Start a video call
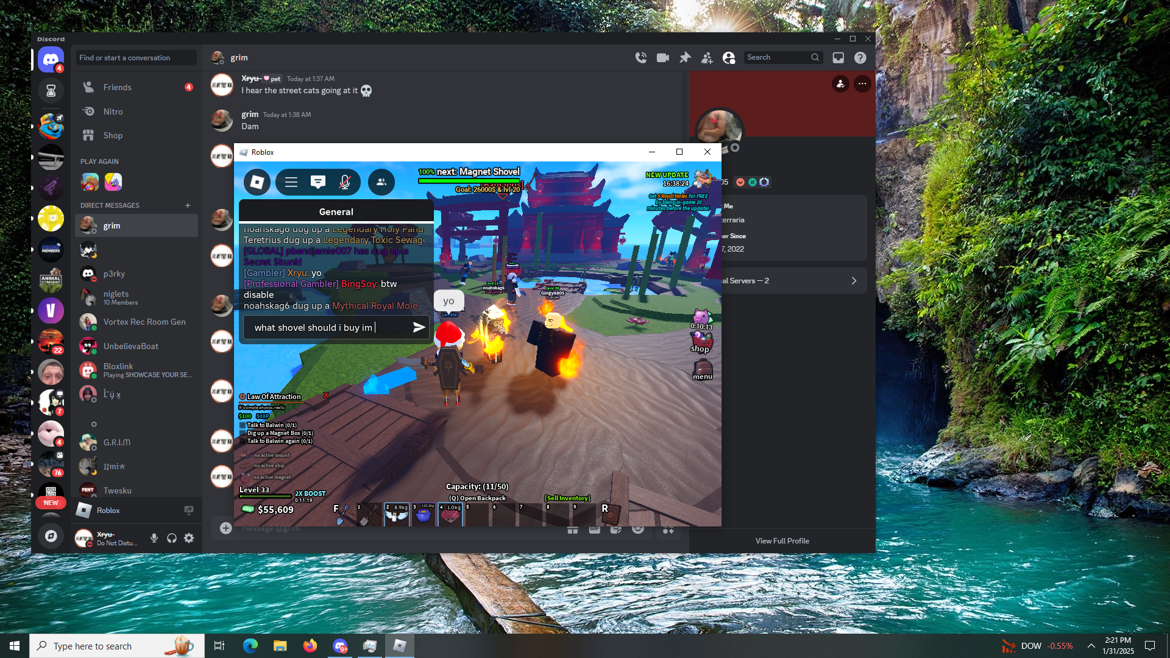 click(x=662, y=57)
